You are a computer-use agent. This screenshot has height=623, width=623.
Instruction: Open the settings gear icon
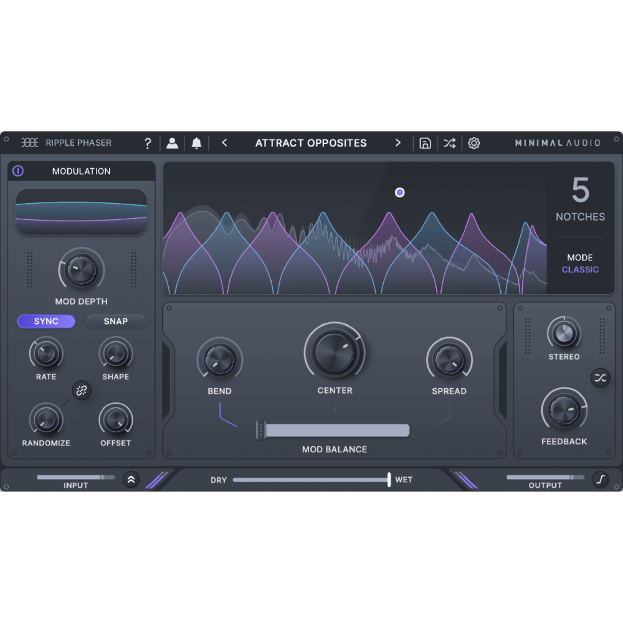[x=474, y=143]
